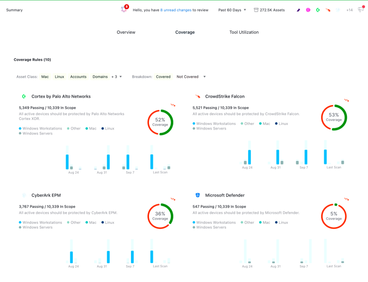Click the green Cortex adapter icon in header
Viewport: 368px width, 282px height.
pos(318,10)
